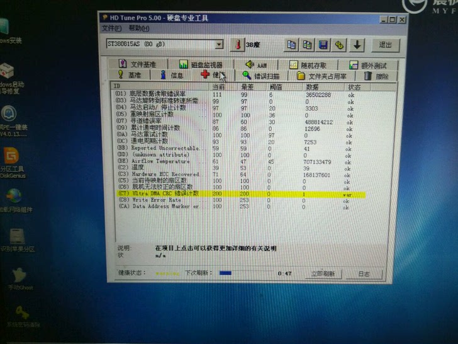
Task: Select the (05) 重映射扇区计数 row
Action: 235,115
